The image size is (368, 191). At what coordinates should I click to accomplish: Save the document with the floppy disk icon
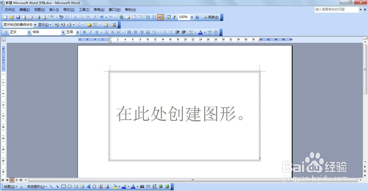18,17
